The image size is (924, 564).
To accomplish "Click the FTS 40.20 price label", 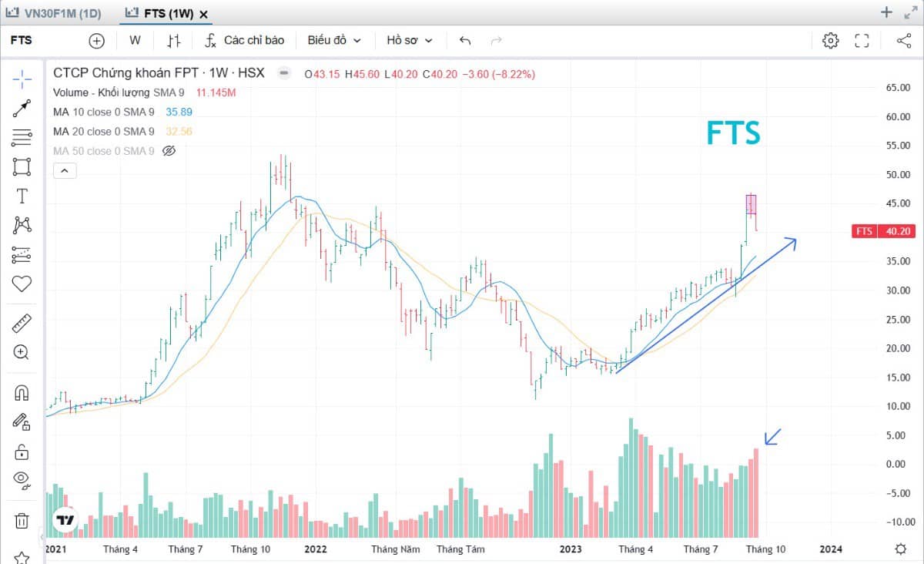I will [883, 231].
